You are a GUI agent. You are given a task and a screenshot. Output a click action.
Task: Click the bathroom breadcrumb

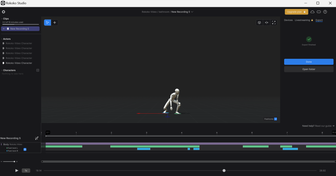click(164, 12)
